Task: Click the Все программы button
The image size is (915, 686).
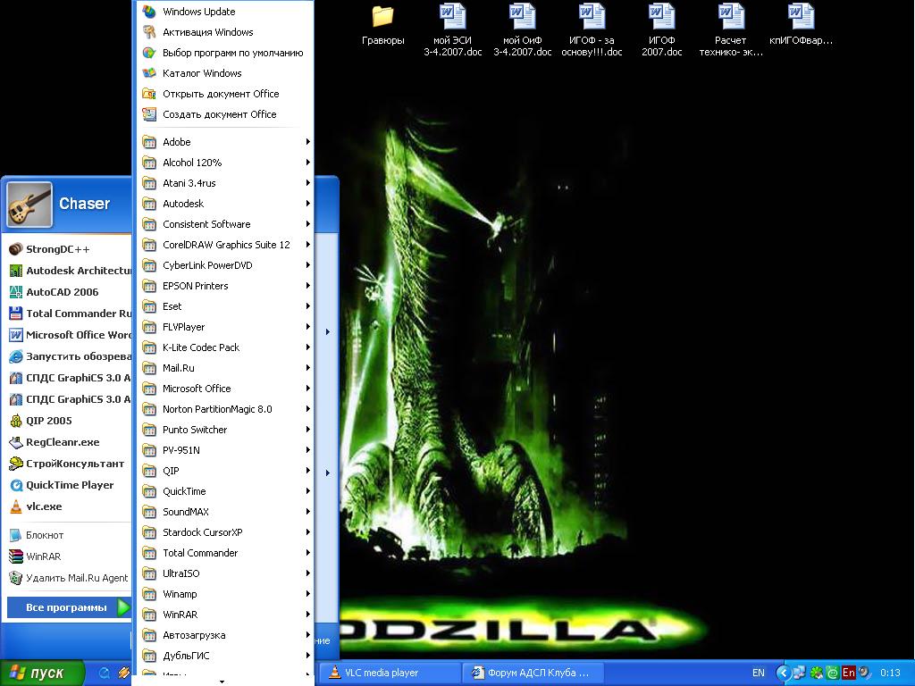Action: tap(69, 607)
